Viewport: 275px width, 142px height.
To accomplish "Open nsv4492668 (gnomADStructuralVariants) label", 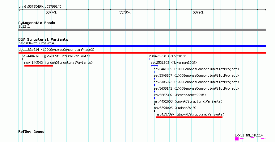I will (188, 101).
